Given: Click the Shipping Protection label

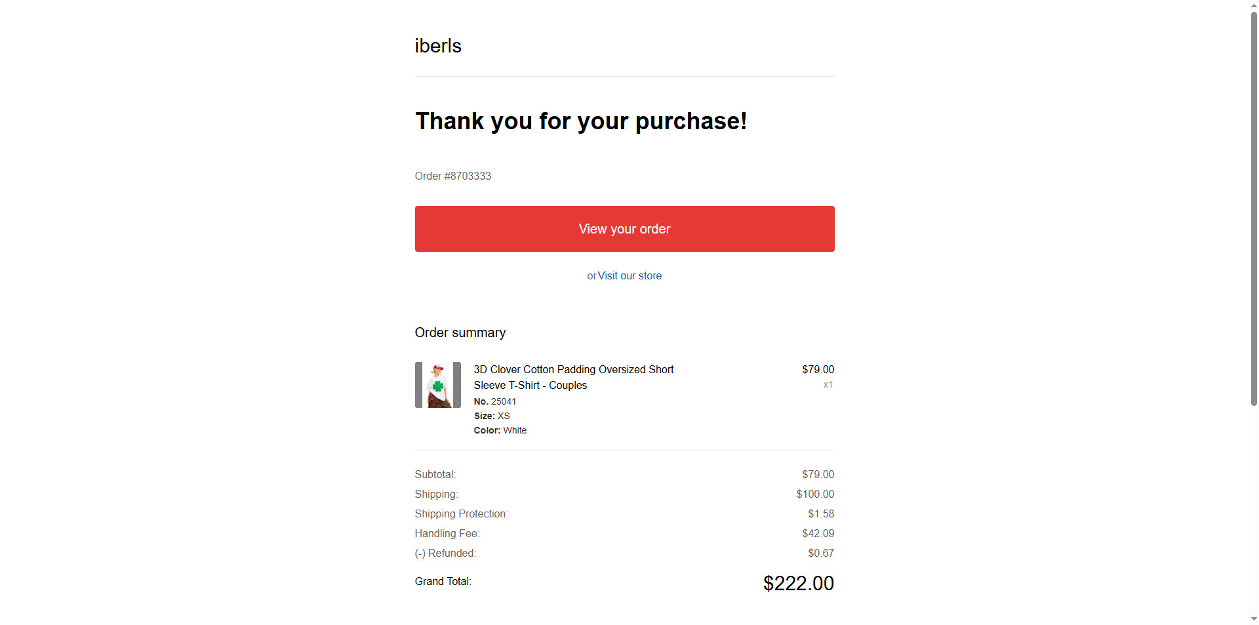Looking at the screenshot, I should pyautogui.click(x=461, y=514).
